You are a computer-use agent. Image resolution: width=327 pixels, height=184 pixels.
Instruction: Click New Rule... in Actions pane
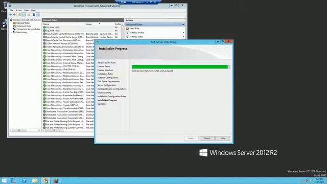[135, 29]
